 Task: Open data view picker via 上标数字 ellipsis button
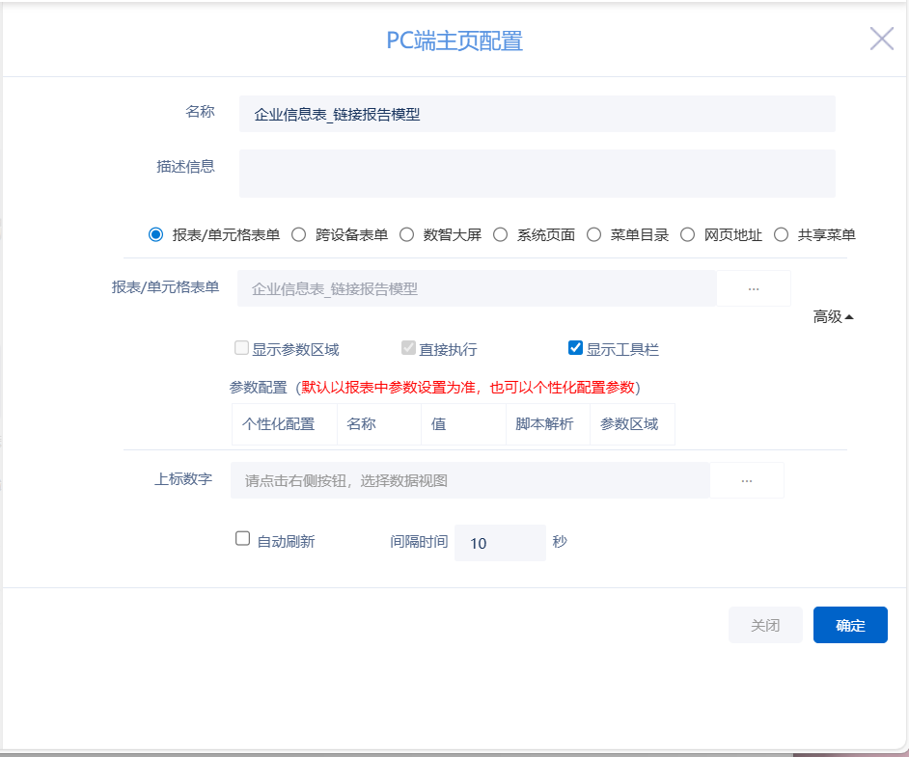pos(747,480)
